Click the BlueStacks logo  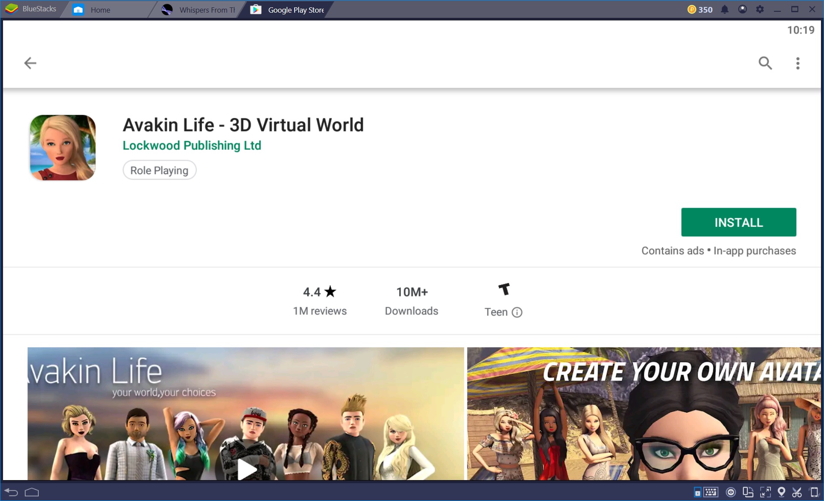(11, 9)
